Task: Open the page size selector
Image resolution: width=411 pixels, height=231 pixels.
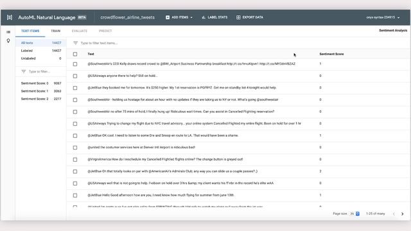Action: click(354, 214)
